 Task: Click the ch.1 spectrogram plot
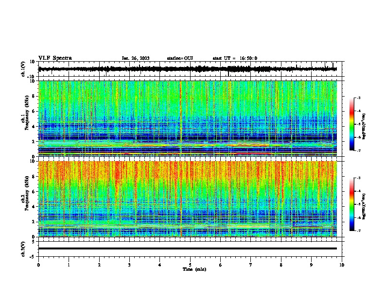pyautogui.click(x=188, y=118)
